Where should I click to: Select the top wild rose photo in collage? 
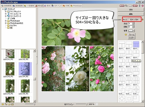(78, 32)
